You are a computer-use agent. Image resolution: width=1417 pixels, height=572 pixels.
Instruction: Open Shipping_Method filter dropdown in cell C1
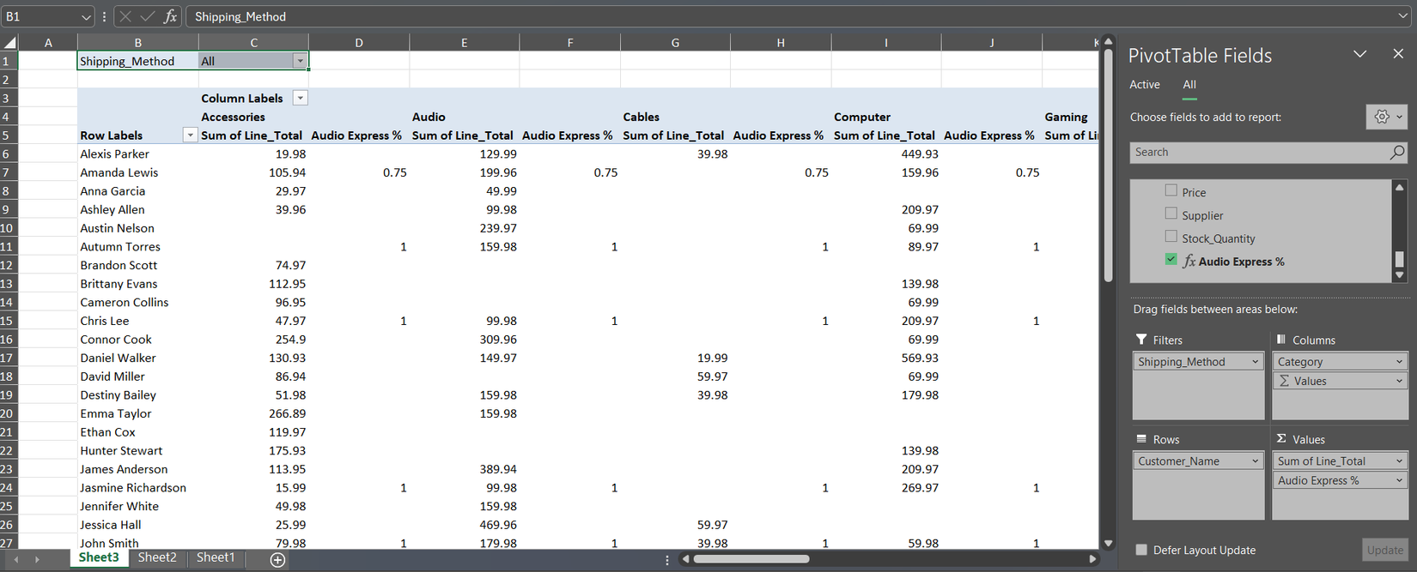pyautogui.click(x=300, y=61)
